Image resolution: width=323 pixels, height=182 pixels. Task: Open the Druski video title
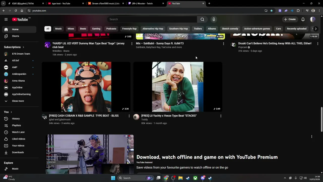coord(275,43)
